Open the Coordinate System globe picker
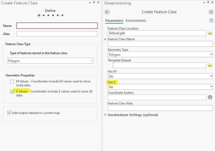Viewport: 215px width, 151px height. click(210, 97)
